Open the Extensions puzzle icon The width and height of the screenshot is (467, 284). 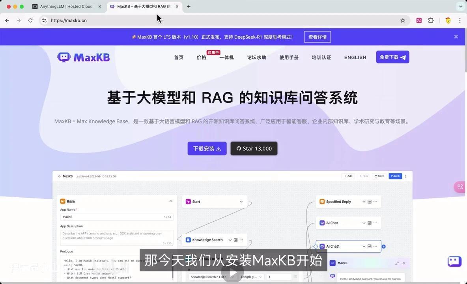(431, 21)
